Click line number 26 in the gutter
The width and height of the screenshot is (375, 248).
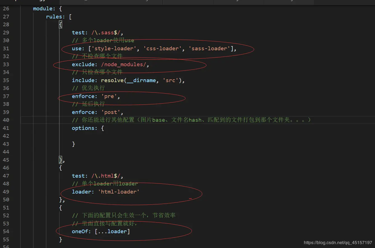click(x=6, y=9)
